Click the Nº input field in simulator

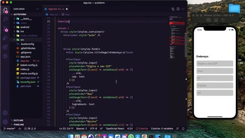tap(215, 78)
